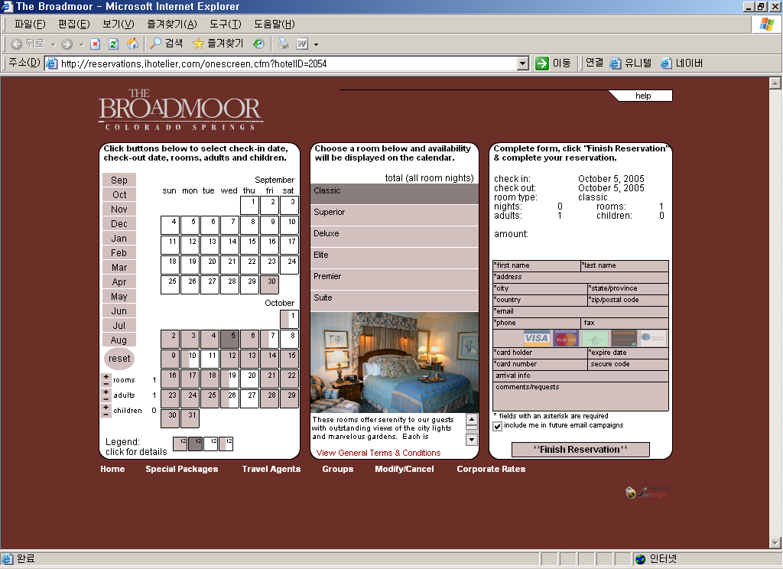Click the Broadmoor logo
Image resolution: width=783 pixels, height=569 pixels.
coord(180,110)
